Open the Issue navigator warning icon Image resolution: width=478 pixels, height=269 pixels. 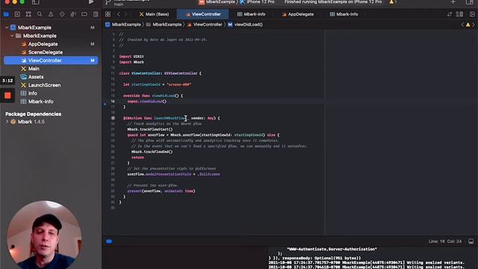tap(51, 14)
